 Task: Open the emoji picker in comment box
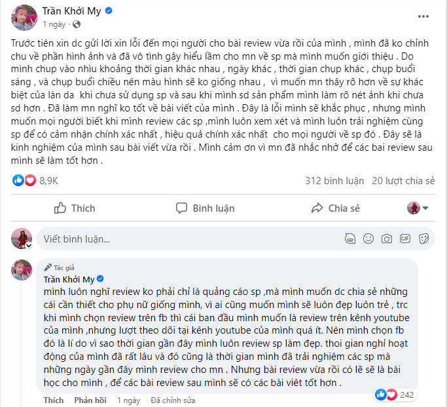coord(368,239)
